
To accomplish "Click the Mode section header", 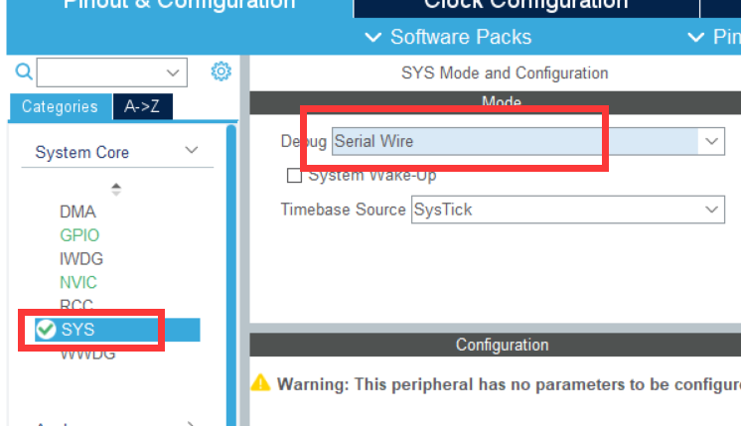I will pos(496,102).
